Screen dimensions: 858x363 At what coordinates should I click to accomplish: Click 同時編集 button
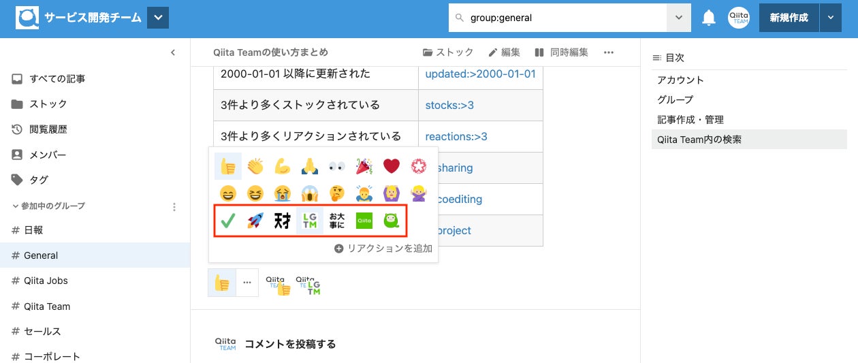(561, 52)
